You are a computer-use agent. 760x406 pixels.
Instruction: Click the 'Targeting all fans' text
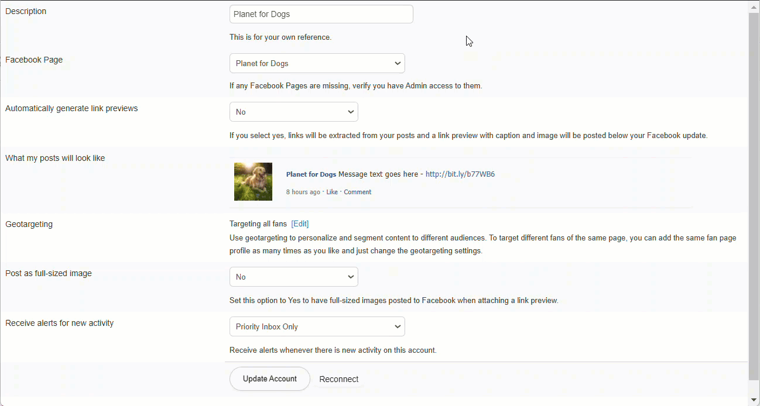click(x=258, y=223)
